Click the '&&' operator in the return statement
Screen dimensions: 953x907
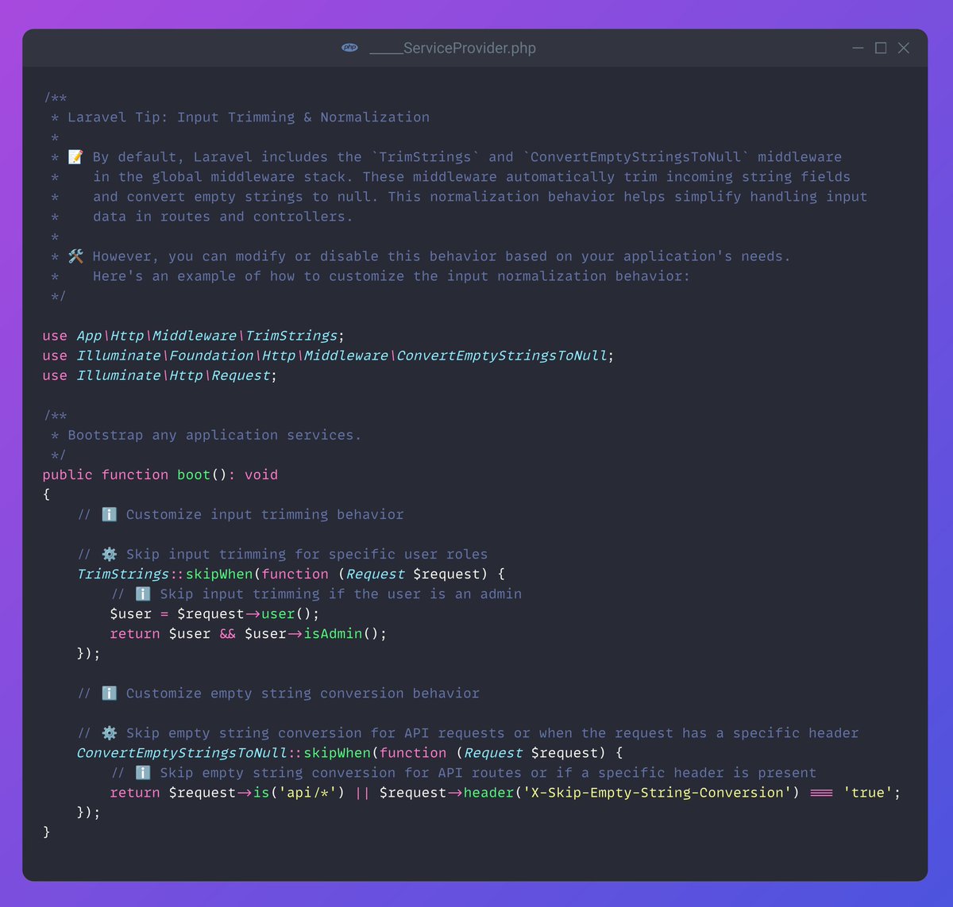pos(228,633)
